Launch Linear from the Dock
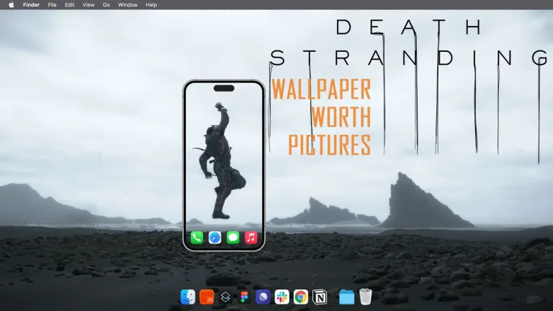Viewport: 553px width, 311px height. pos(263,297)
